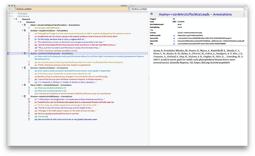Image resolution: width=255 pixels, height=156 pixels.
Task: Collapse Sumata++2023ArcticSeaIce annotations
Action: click(x=23, y=31)
